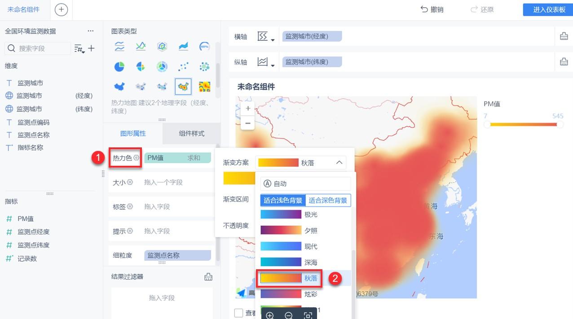The height and width of the screenshot is (319, 573).
Task: Click the 监测点名称 granularity pill
Action: [x=177, y=255]
